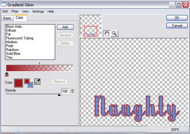Screen dimensions: 190x134
Task: Click the navigator thumbnail preview
Action: [91, 26]
